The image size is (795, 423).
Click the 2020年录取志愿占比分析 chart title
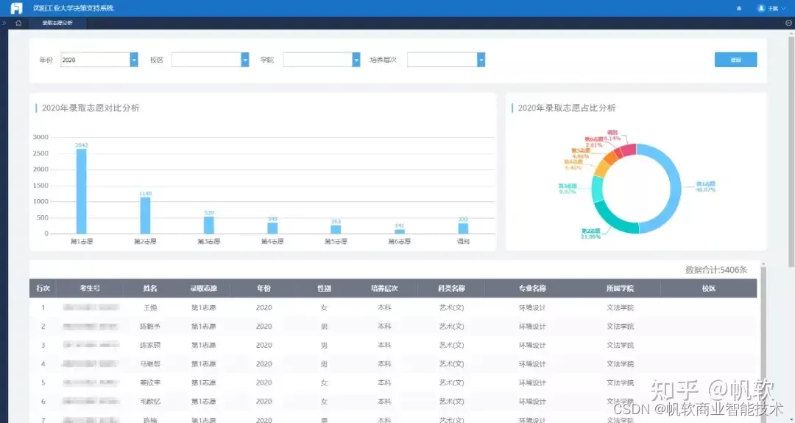[566, 108]
